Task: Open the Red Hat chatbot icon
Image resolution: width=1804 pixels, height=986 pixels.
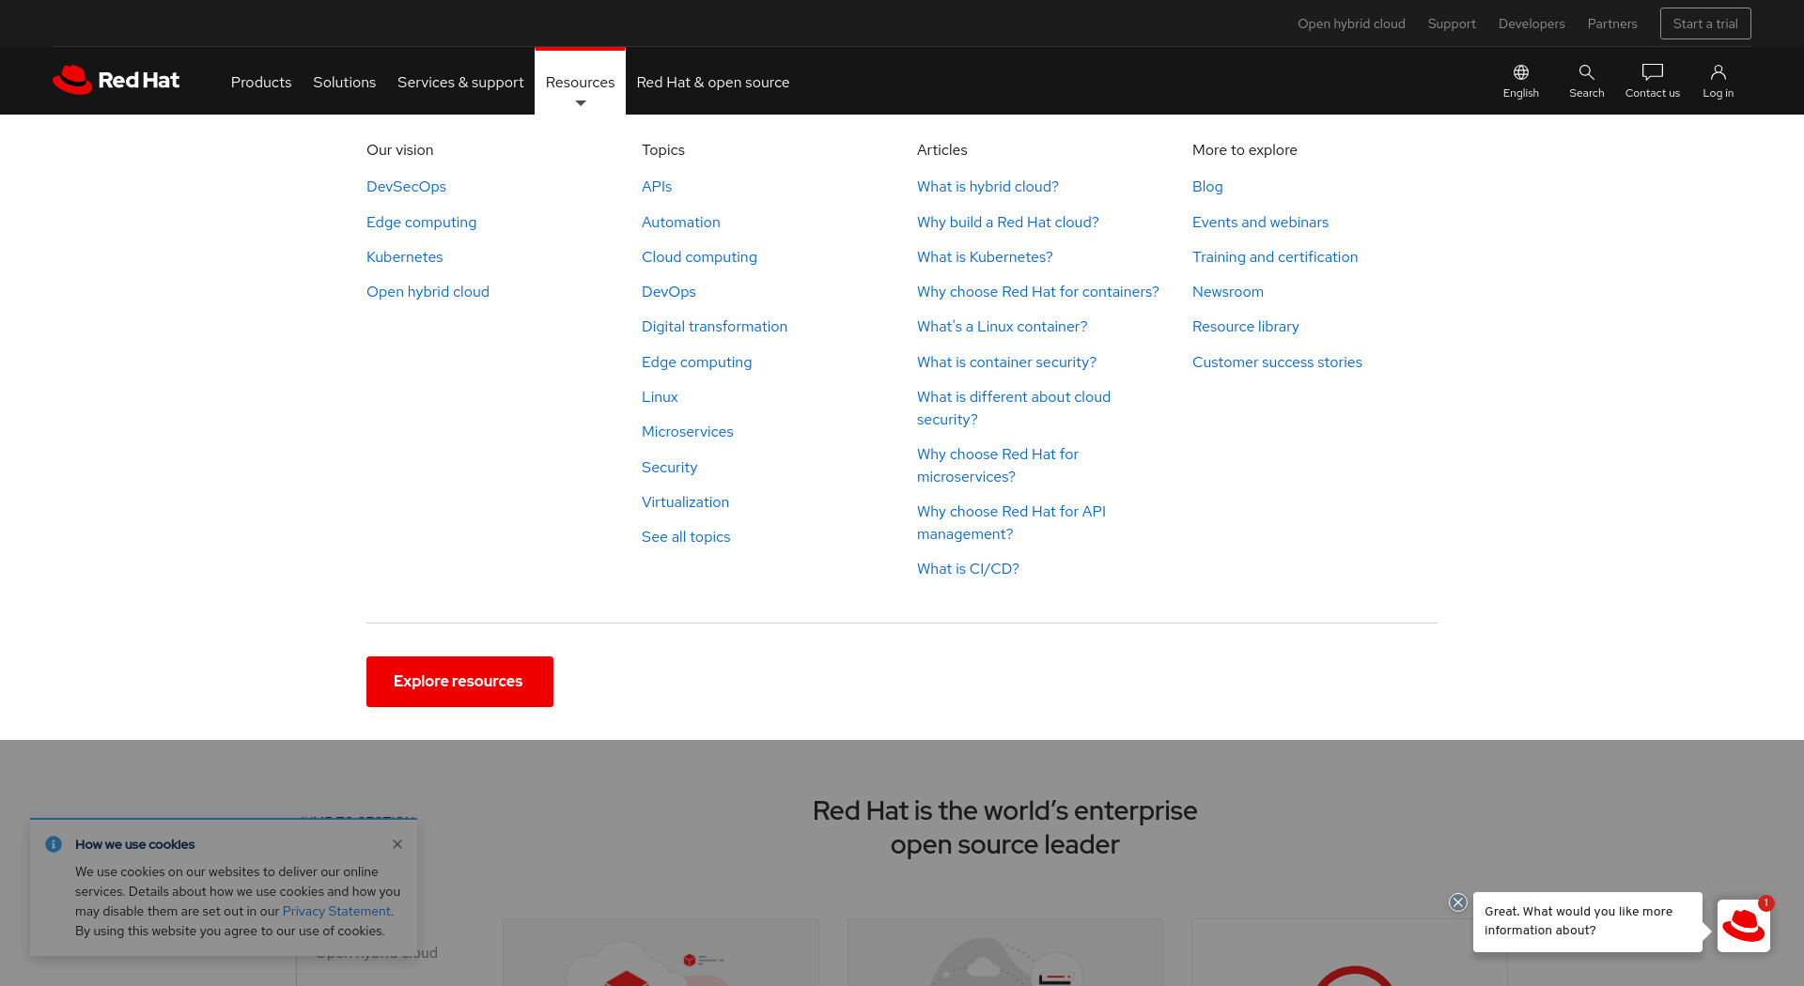Action: click(1743, 925)
